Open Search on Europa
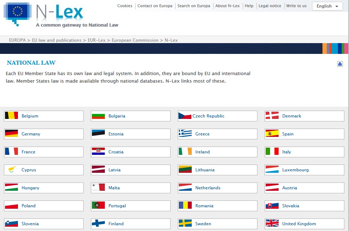 click(x=194, y=6)
